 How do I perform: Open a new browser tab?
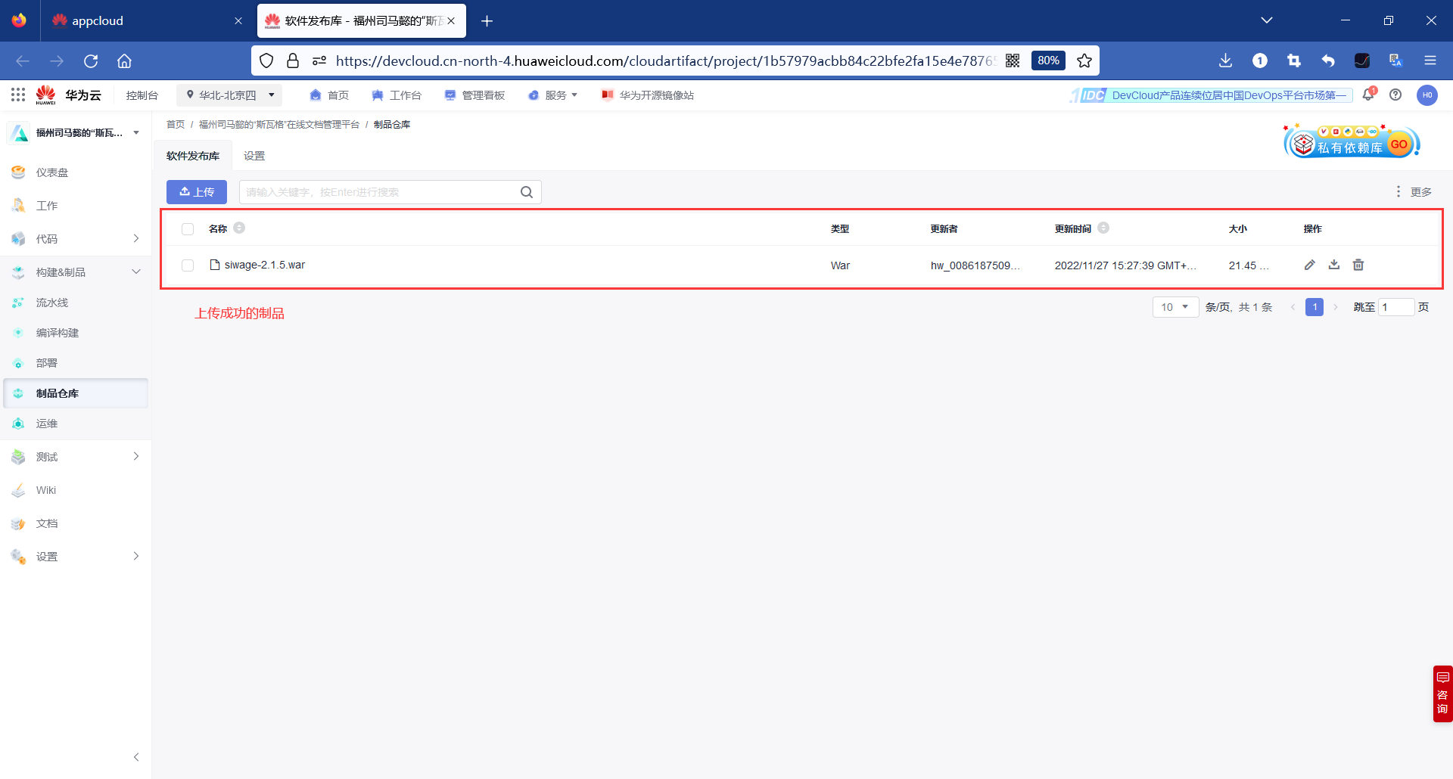point(487,21)
